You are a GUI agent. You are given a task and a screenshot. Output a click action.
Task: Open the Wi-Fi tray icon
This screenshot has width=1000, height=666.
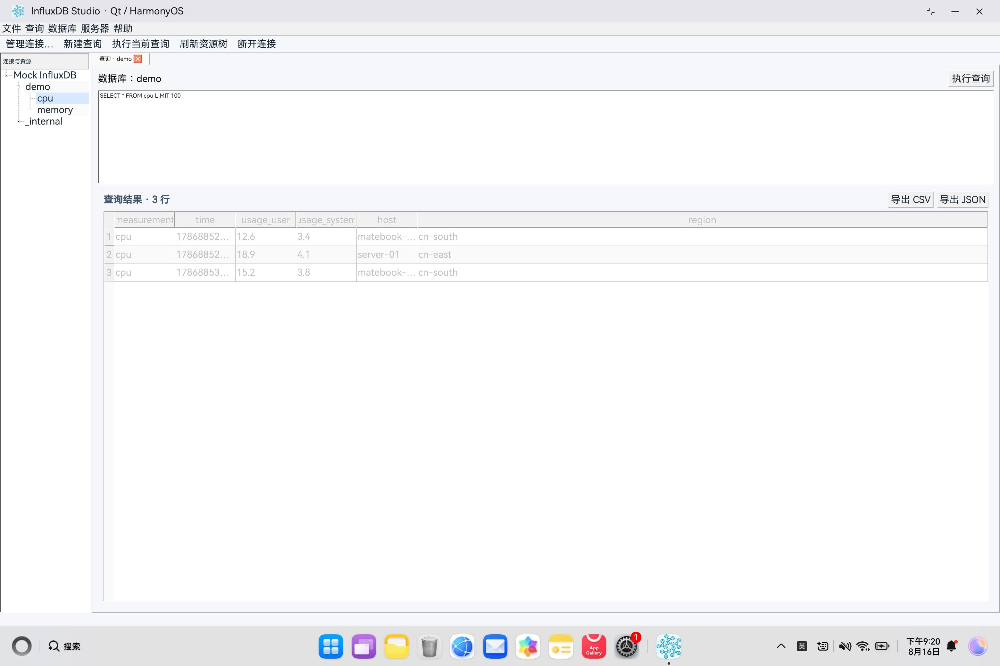click(x=863, y=646)
